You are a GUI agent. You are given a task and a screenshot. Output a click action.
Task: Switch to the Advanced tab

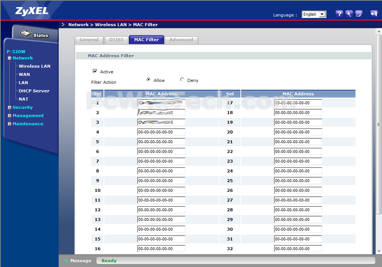coord(181,40)
